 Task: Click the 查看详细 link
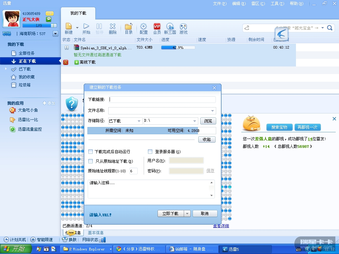[x=221, y=226]
